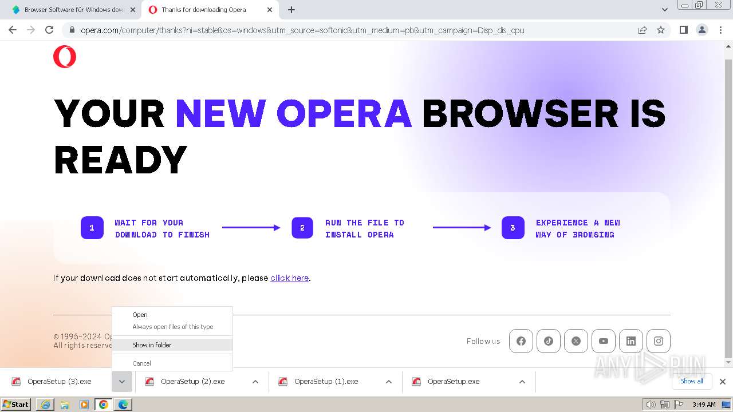Click the network icon in system tray
Image resolution: width=733 pixels, height=412 pixels.
(664, 405)
